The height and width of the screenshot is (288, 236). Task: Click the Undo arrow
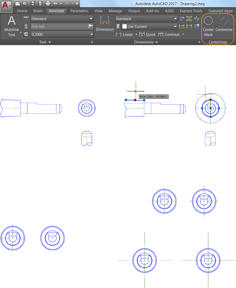55,4
